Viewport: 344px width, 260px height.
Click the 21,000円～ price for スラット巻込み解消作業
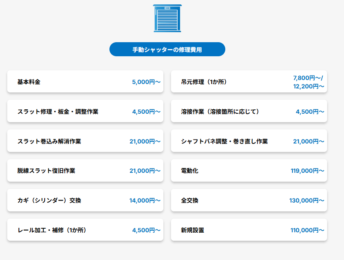pos(145,141)
